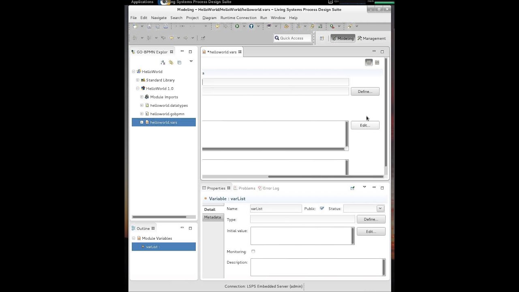Open the Navigate menu
This screenshot has height=292, width=519.
159,18
